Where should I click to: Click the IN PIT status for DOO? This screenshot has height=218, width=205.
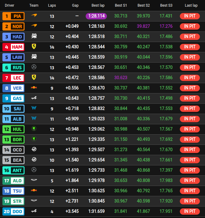(190, 211)
